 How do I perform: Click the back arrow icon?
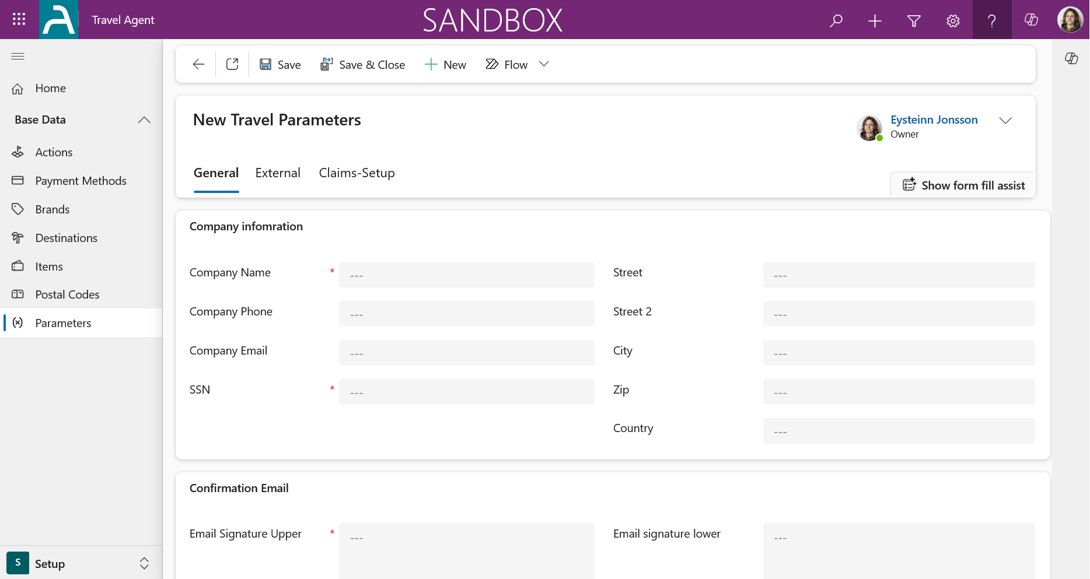coord(198,64)
